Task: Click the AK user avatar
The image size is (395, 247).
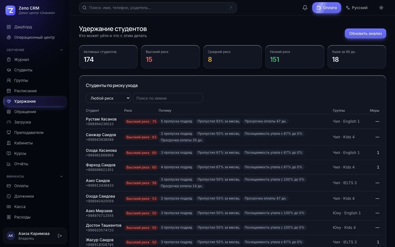Action: 11,236
